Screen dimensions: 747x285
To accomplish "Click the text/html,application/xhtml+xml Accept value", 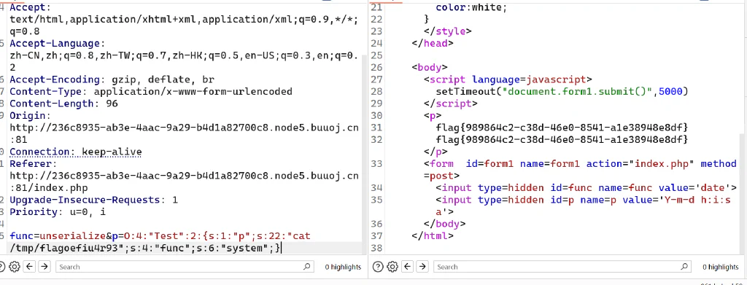I will click(x=183, y=20).
